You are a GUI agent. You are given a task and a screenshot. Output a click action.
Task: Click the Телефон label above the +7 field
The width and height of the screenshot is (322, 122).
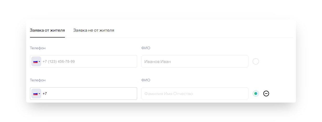tap(38, 80)
